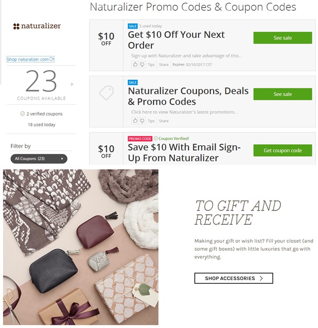Click the naturalizer logo
318x328 pixels.
tap(37, 26)
